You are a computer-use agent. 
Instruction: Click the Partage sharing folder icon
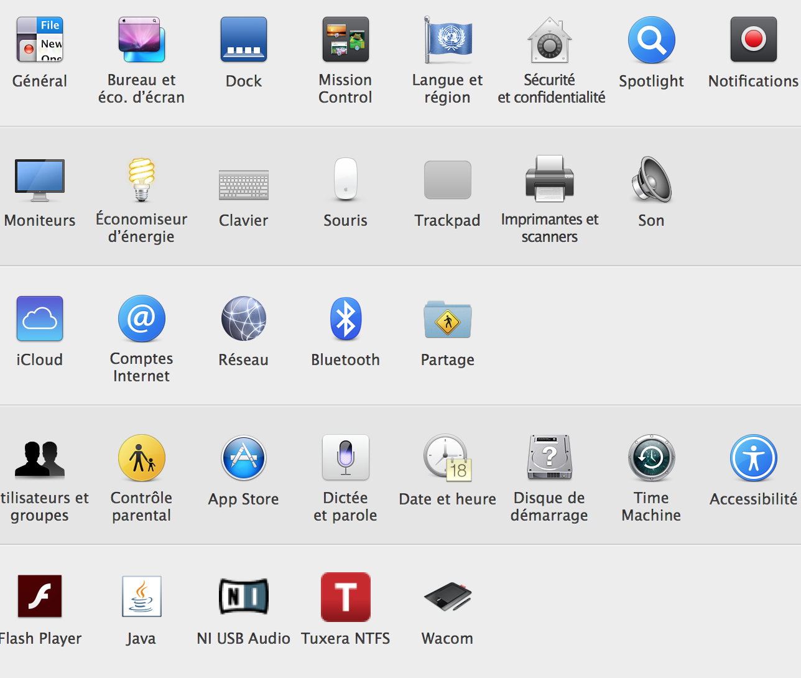pos(447,318)
